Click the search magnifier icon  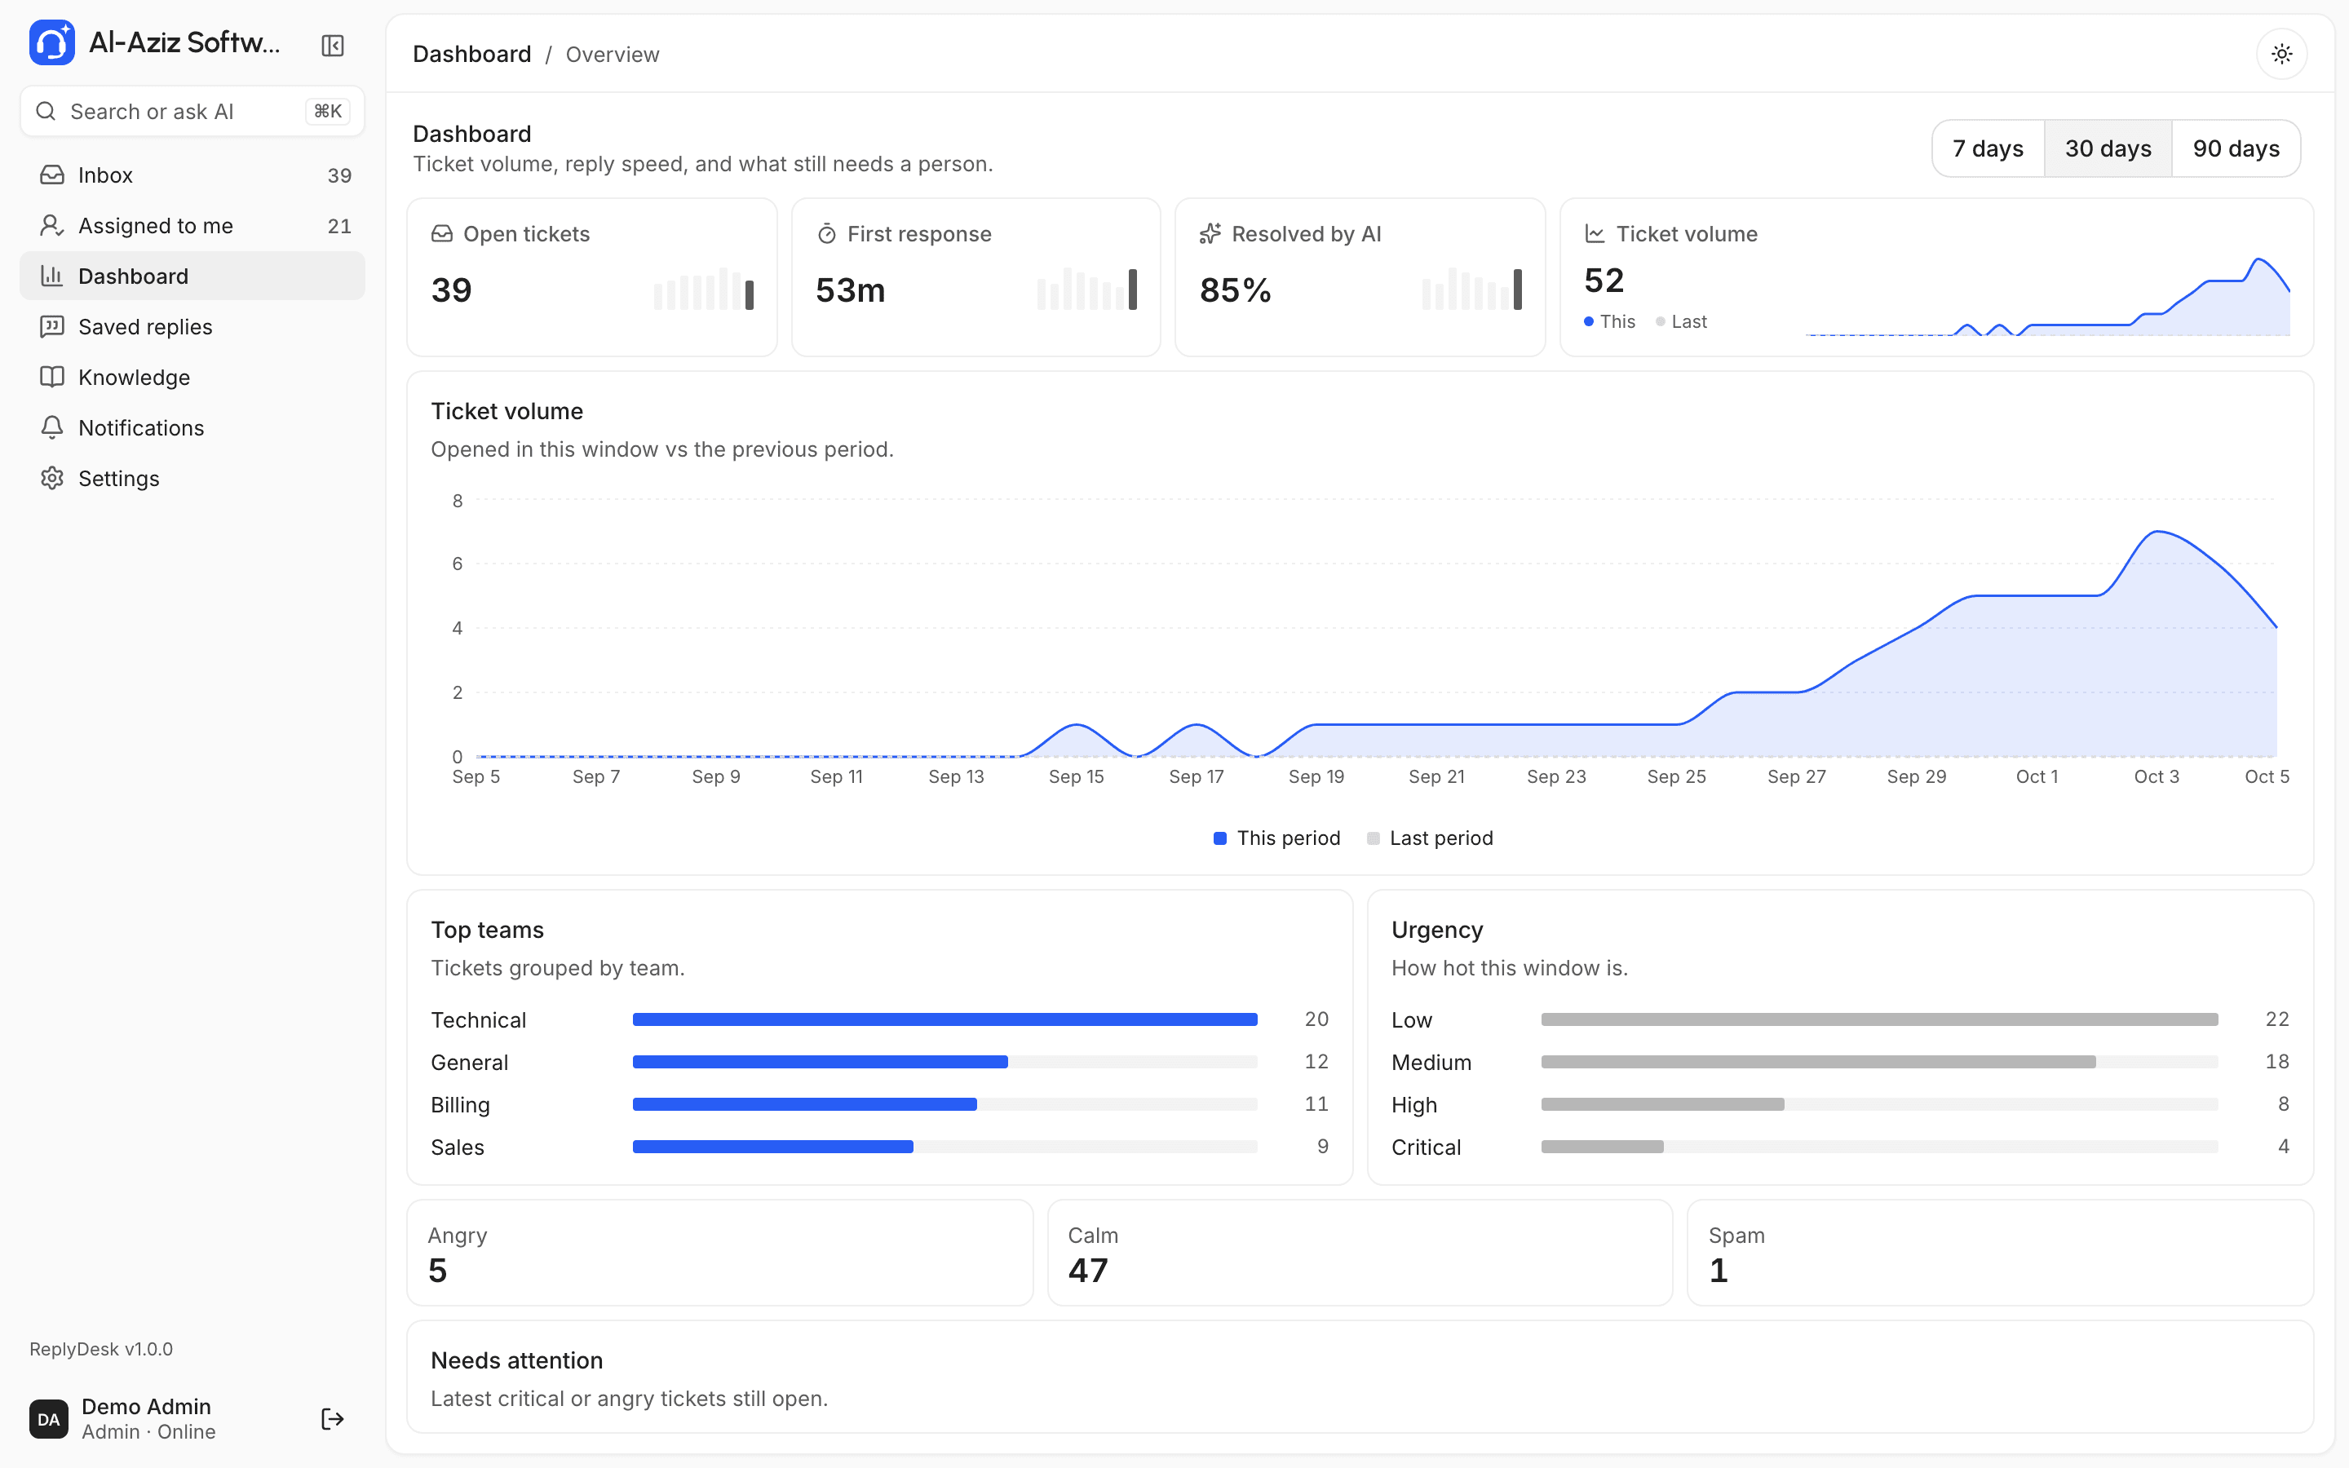click(46, 112)
